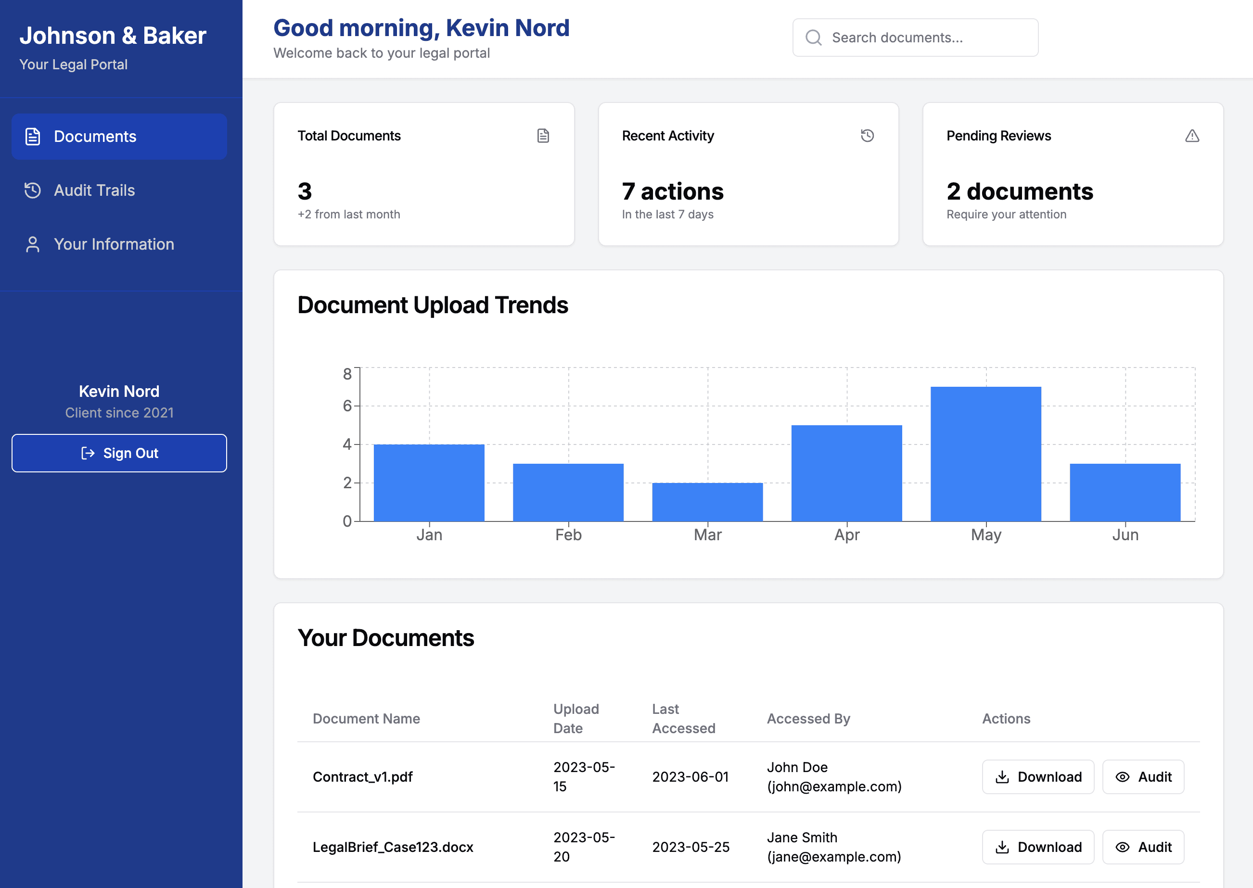Click the Documents file icon in sidebar

[x=33, y=137]
